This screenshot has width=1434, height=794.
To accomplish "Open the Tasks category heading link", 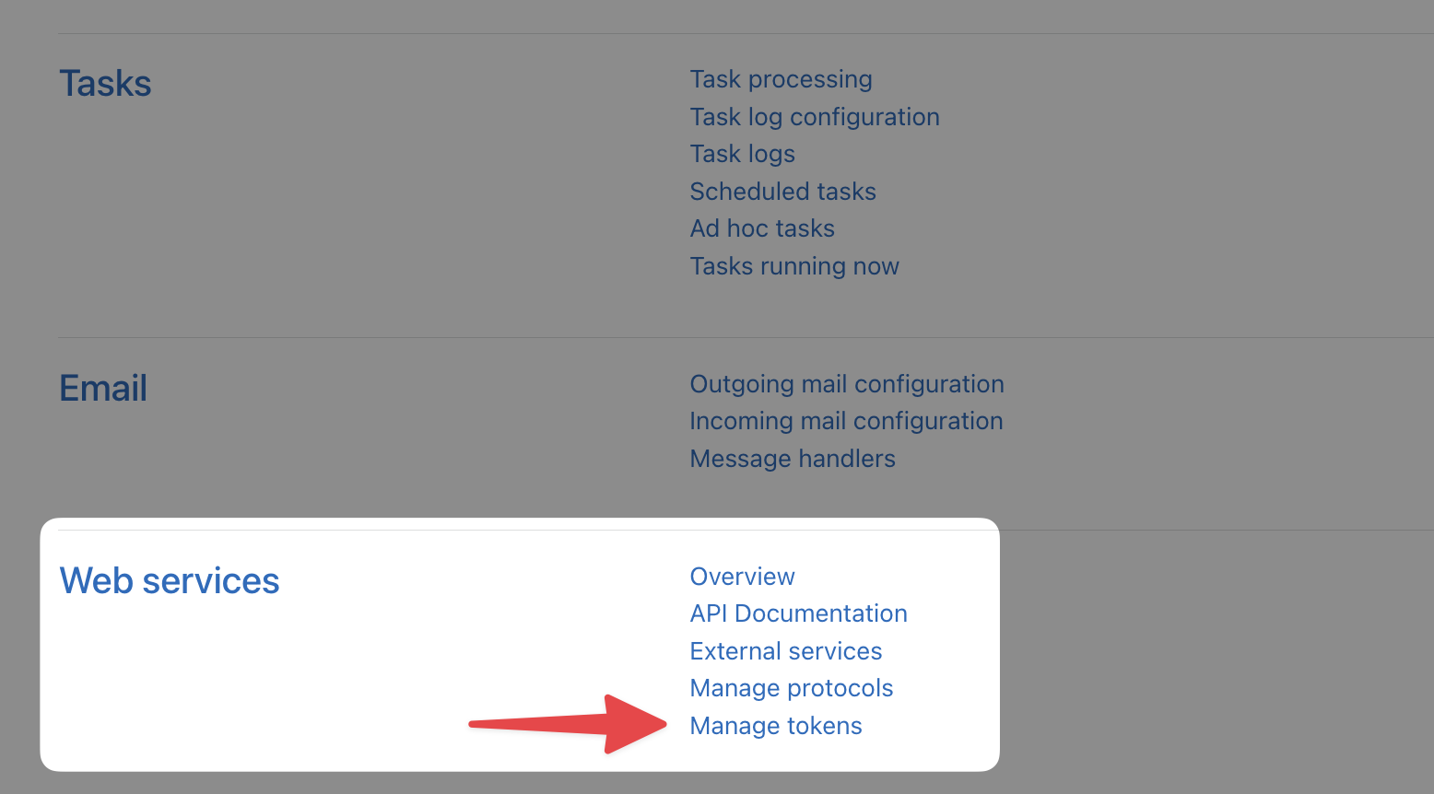I will click(105, 84).
